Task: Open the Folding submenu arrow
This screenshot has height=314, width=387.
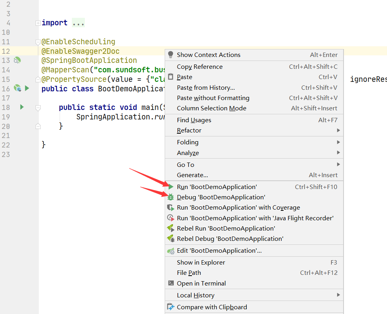Action: (339, 142)
